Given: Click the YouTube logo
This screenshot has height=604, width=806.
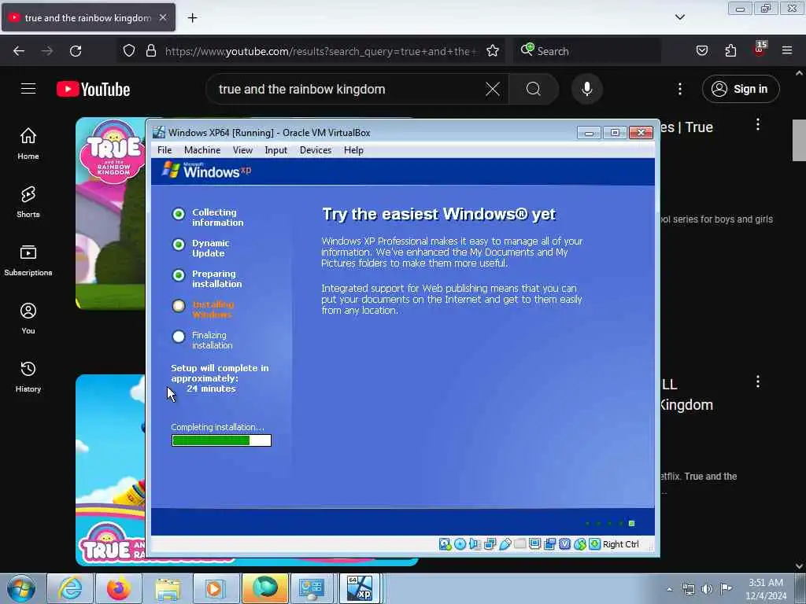Looking at the screenshot, I should (x=93, y=90).
